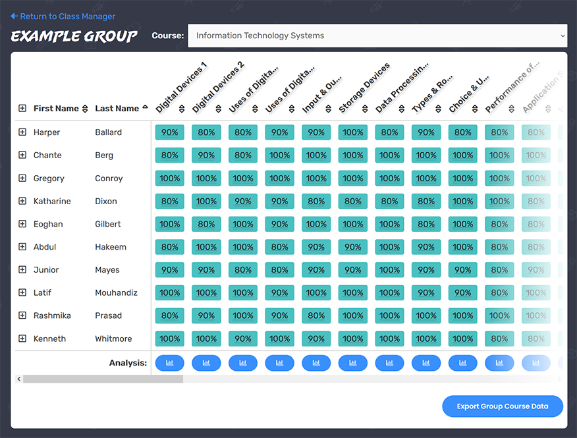Image resolution: width=577 pixels, height=438 pixels.
Task: Expand all rows with header plus icon
Action: tap(22, 109)
